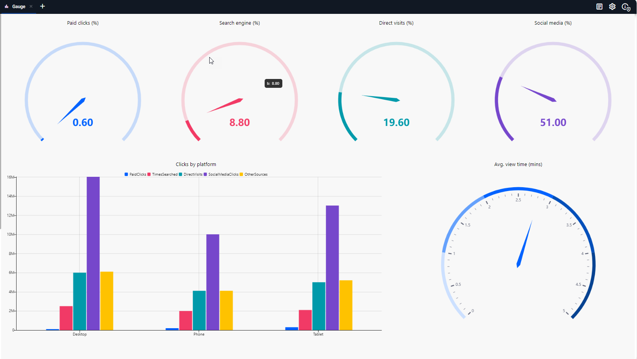The image size is (637, 359).
Task: Click the Clicks by platform chart title
Action: click(x=196, y=164)
